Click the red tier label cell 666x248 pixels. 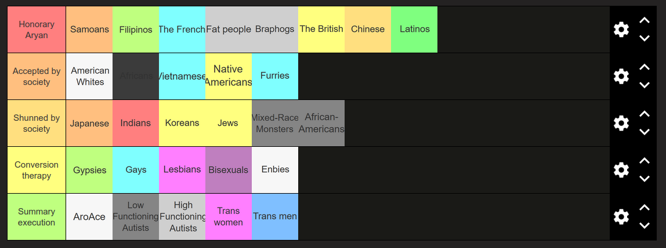37,29
